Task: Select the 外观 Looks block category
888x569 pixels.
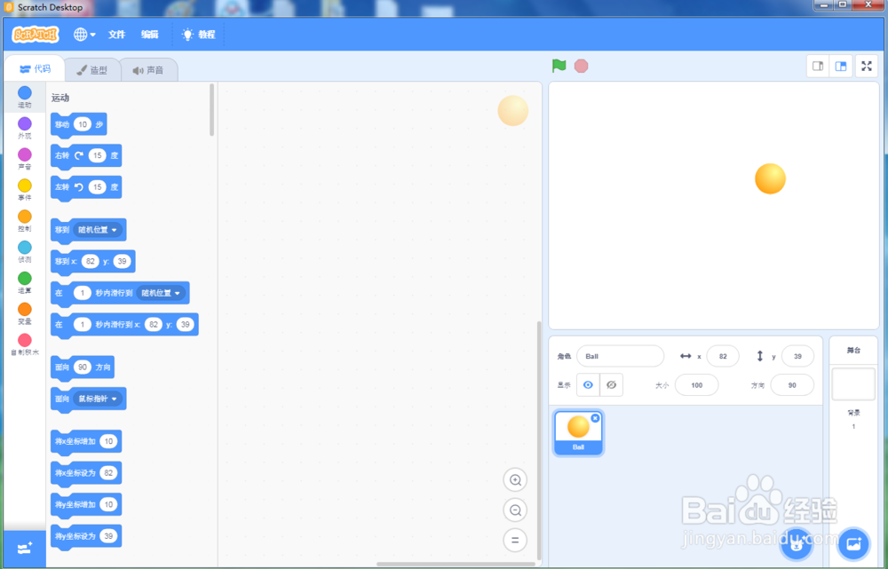Action: (x=24, y=129)
